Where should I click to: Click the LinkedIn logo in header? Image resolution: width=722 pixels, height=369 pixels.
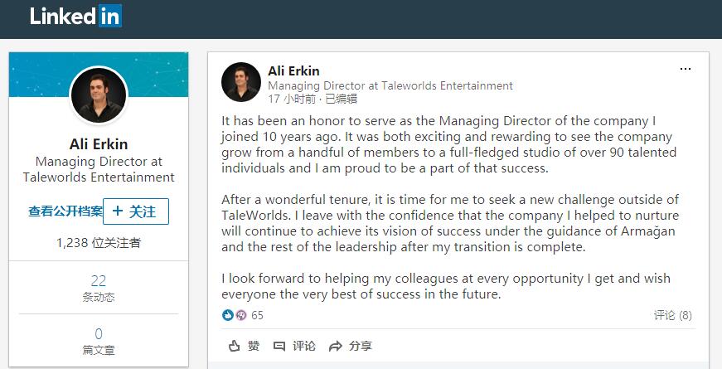coord(76,16)
